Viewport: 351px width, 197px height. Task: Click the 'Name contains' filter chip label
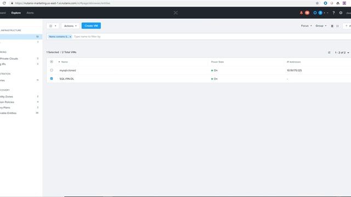[x=59, y=37]
